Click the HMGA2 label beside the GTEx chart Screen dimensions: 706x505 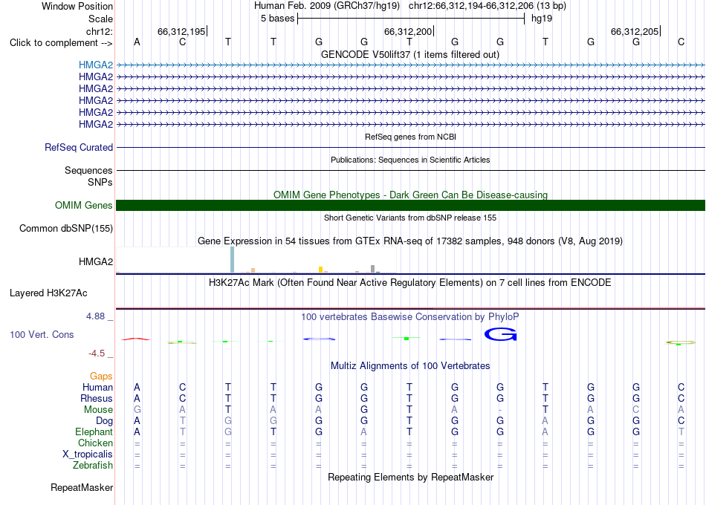(95, 261)
